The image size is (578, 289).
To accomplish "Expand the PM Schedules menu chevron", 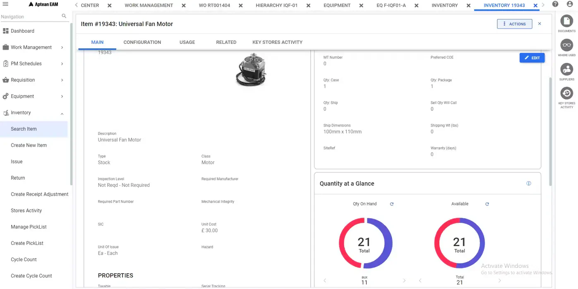I will [62, 64].
